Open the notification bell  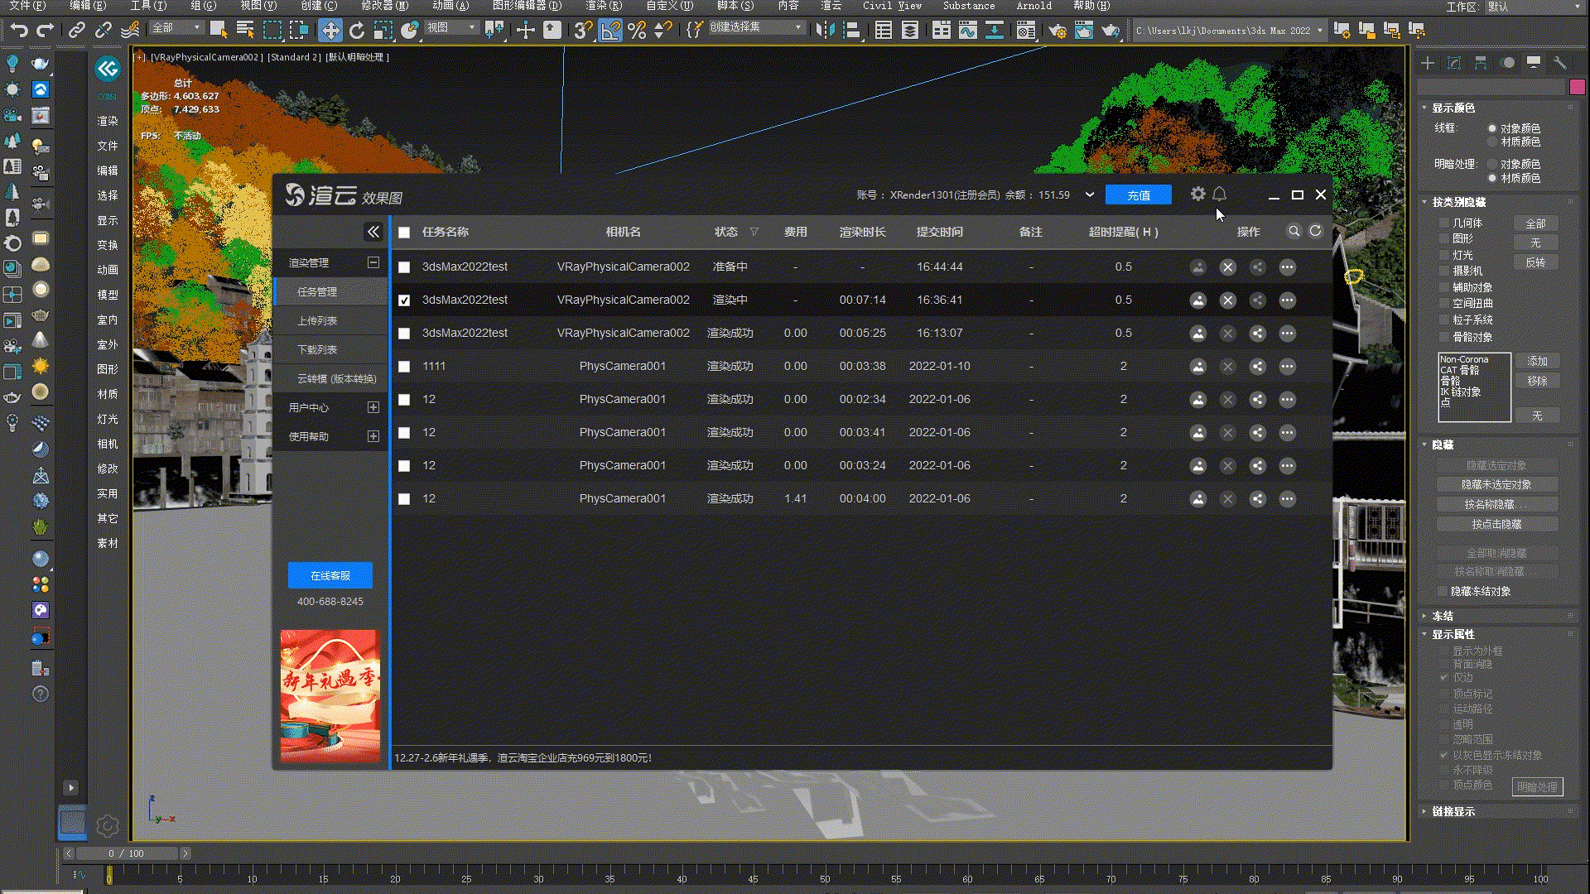click(x=1219, y=194)
